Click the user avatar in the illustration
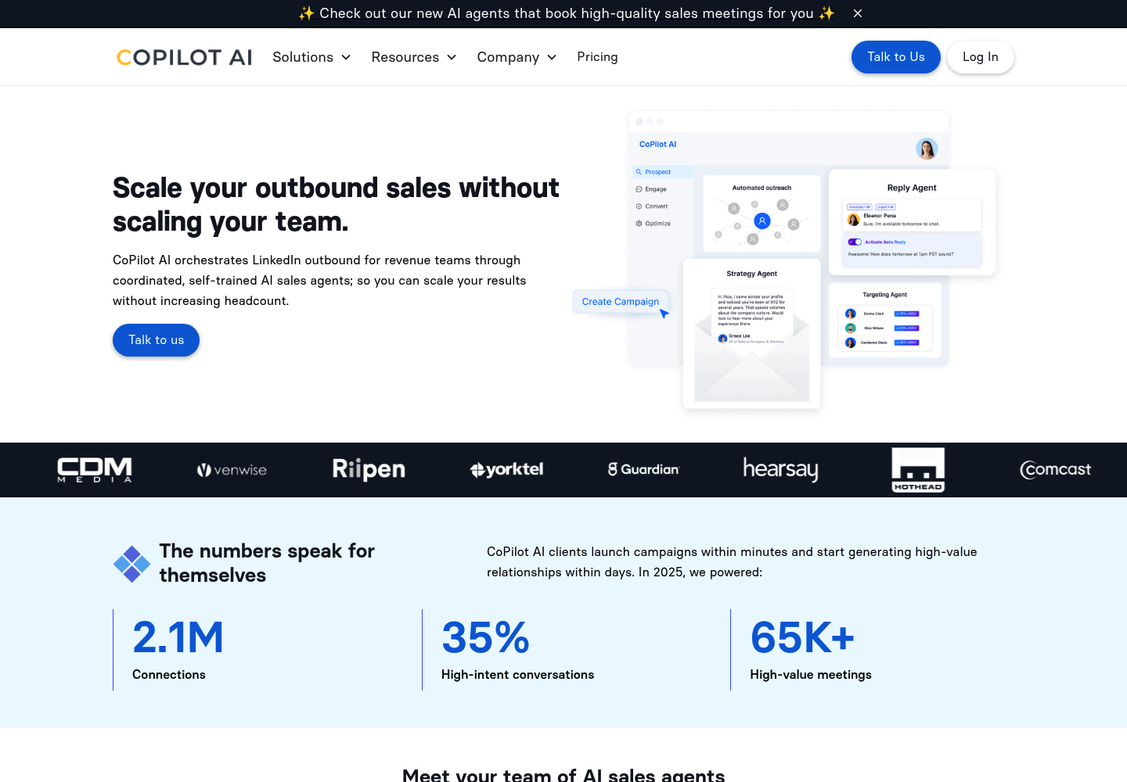Viewport: 1127px width, 782px height. [927, 149]
